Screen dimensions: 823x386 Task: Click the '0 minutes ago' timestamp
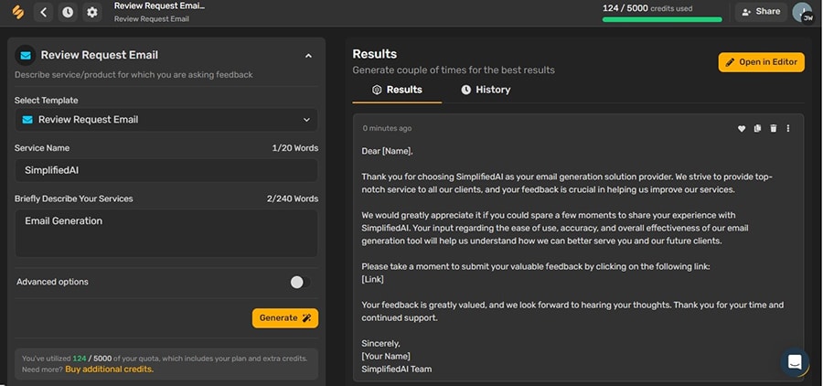[387, 129]
